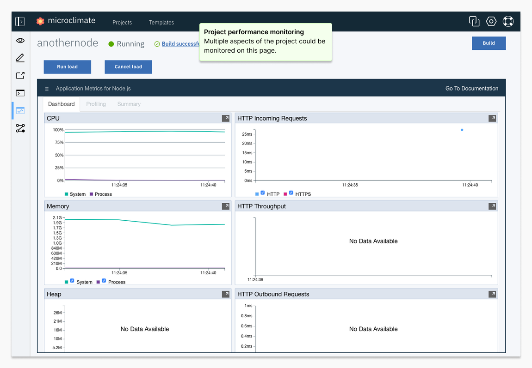Image resolution: width=532 pixels, height=368 pixels.
Task: Uncheck the HTTPS series checkbox
Action: click(x=291, y=193)
